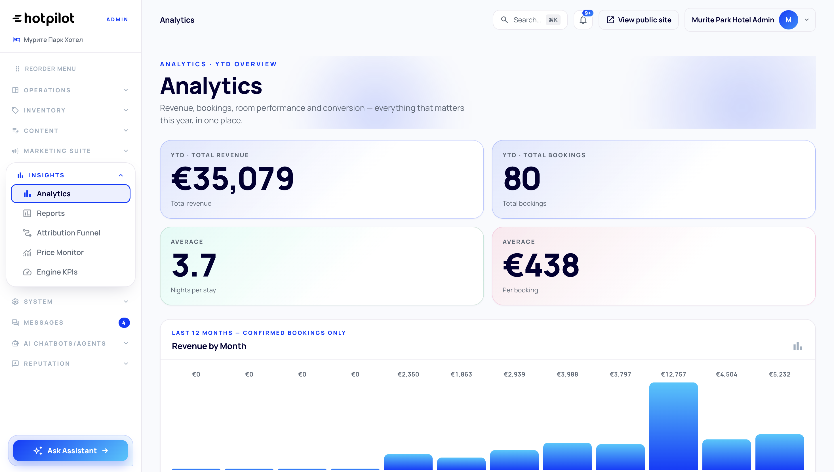Screen dimensions: 834x472
Task: Click the €3,988 revenue bar
Action: (567, 456)
